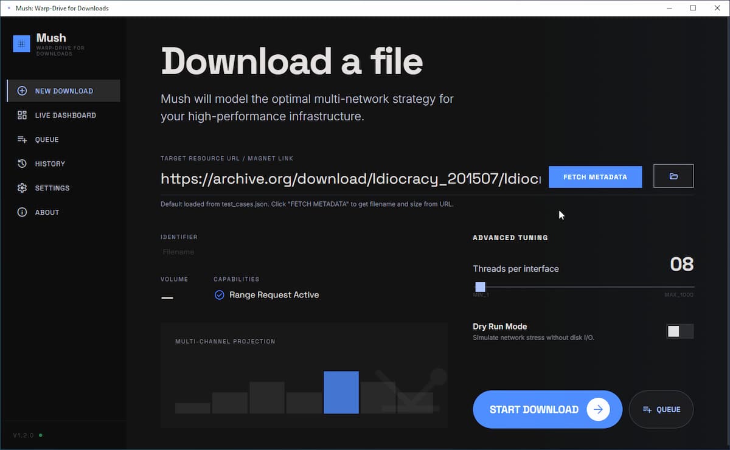Click FETCH METADATA button

click(595, 177)
